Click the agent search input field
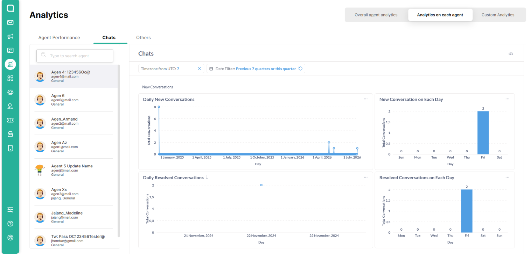 click(75, 56)
